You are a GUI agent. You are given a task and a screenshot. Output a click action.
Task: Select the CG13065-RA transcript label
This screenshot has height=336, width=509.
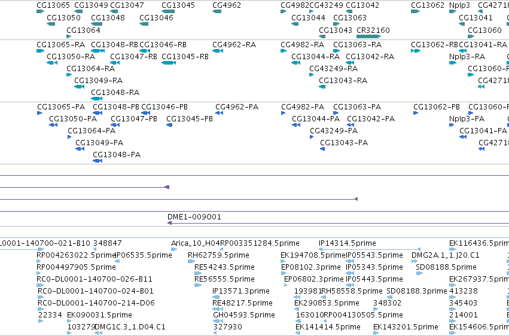coord(60,44)
